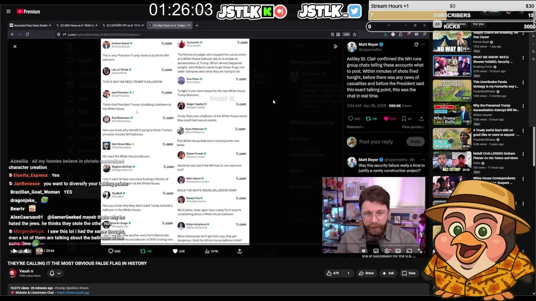Open the www.vaush.gg link in the description

tap(73, 293)
